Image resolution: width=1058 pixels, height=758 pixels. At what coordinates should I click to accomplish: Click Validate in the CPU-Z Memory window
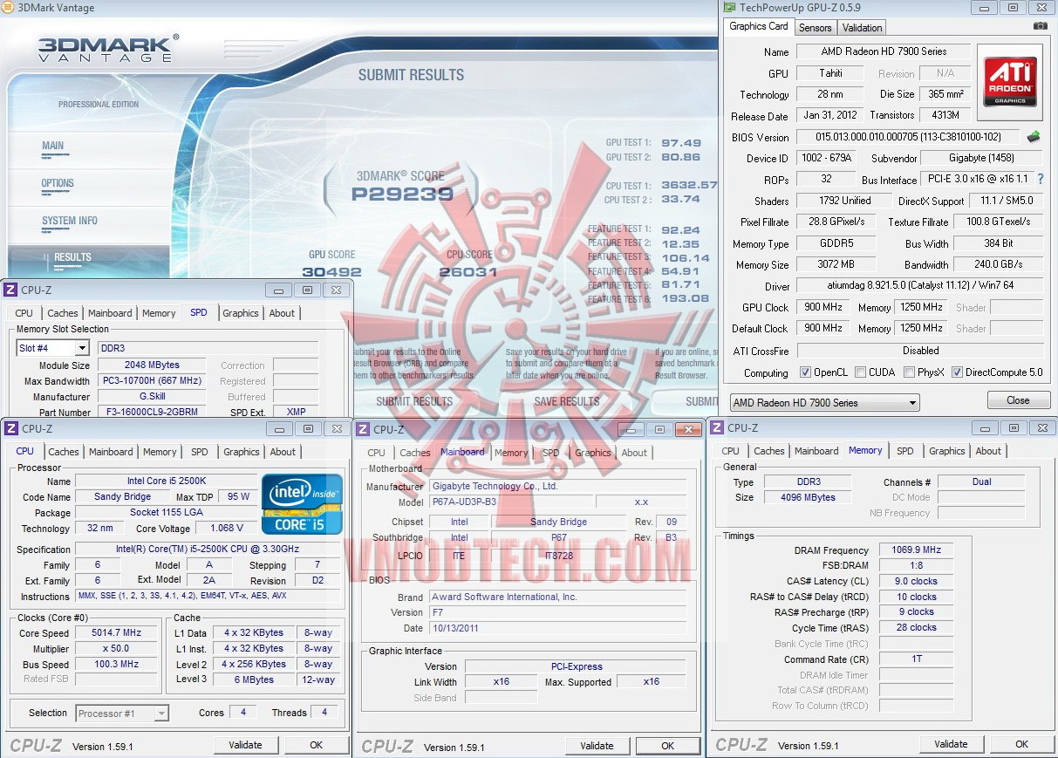[x=951, y=744]
